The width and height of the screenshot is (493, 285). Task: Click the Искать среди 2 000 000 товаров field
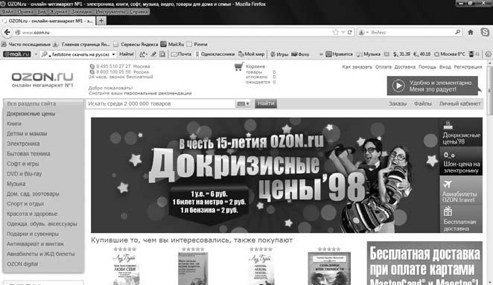(x=161, y=103)
